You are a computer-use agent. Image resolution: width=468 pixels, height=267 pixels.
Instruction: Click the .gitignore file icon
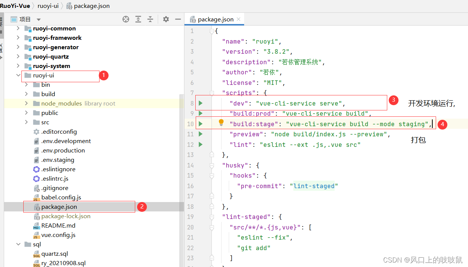tap(36, 188)
